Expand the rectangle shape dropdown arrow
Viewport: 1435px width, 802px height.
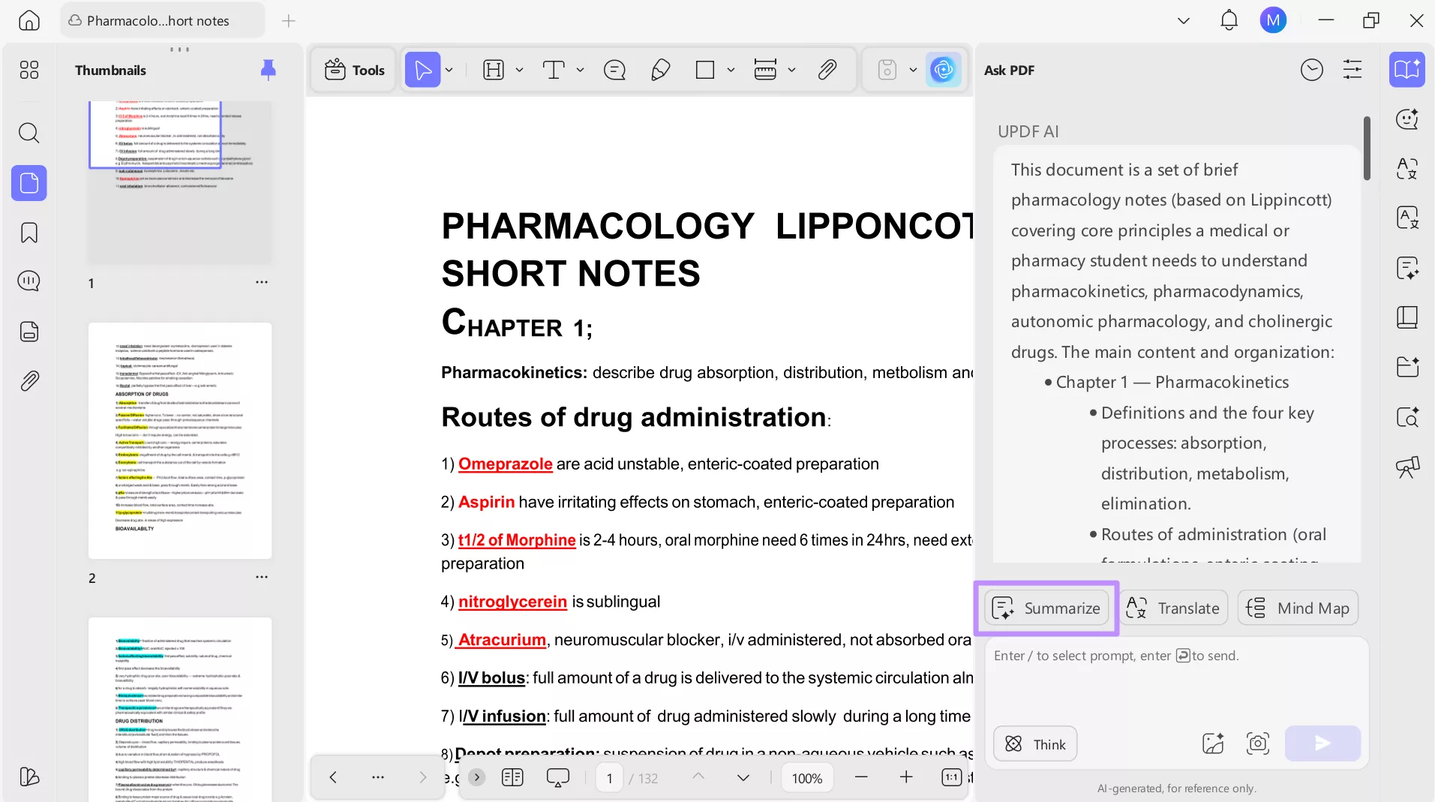click(731, 70)
